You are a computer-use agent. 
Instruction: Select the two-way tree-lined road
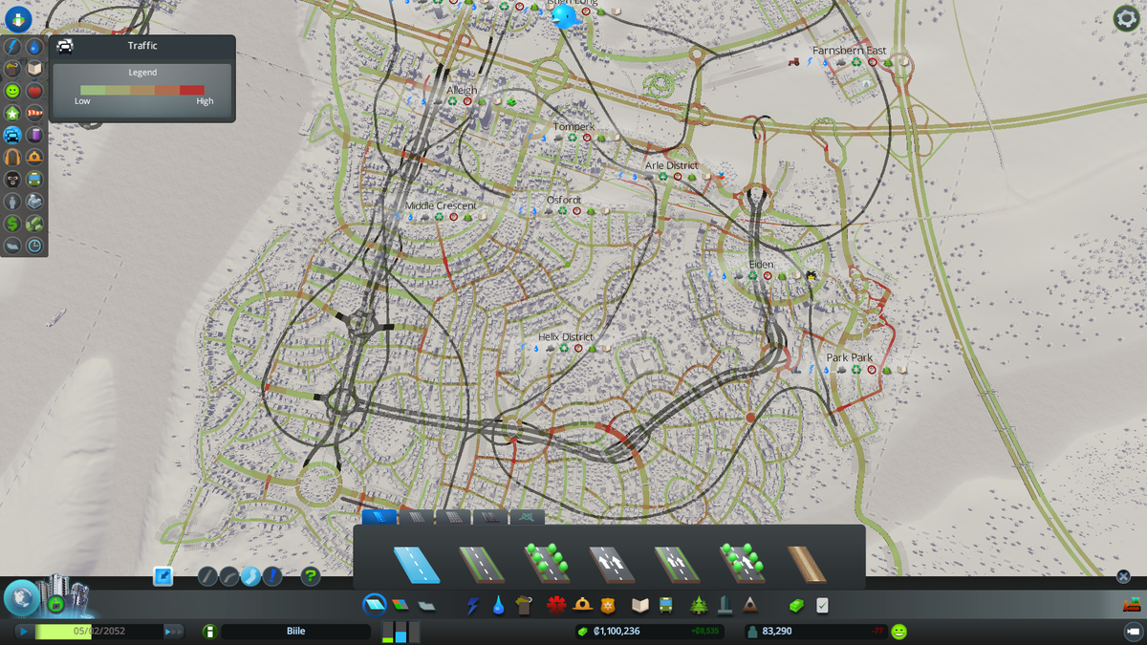point(548,564)
